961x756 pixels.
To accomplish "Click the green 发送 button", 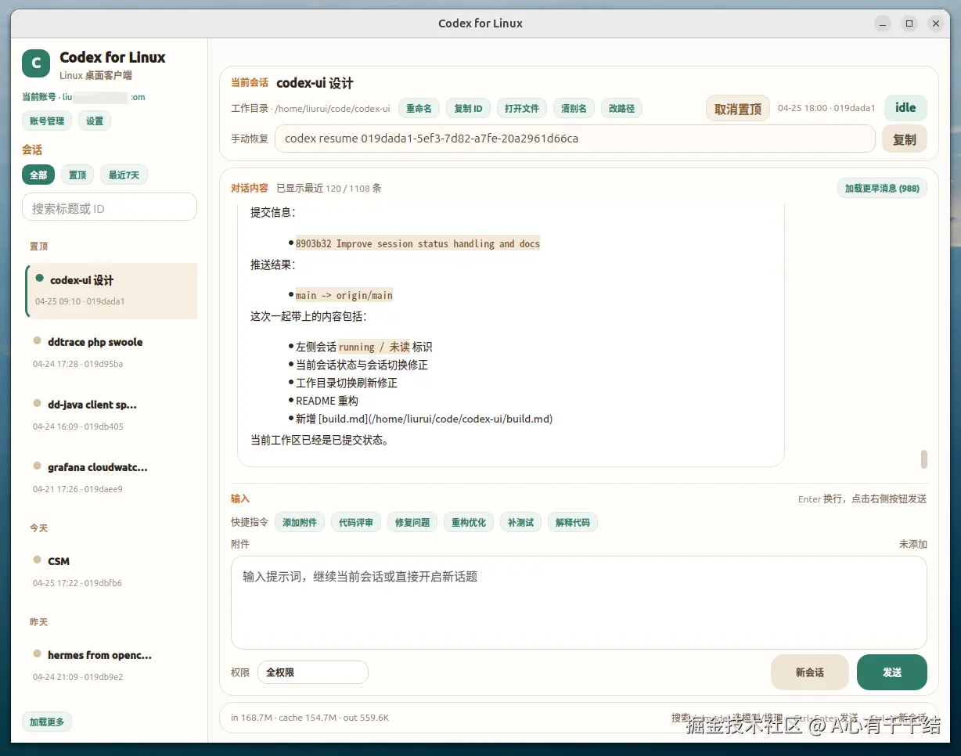I will [x=892, y=672].
